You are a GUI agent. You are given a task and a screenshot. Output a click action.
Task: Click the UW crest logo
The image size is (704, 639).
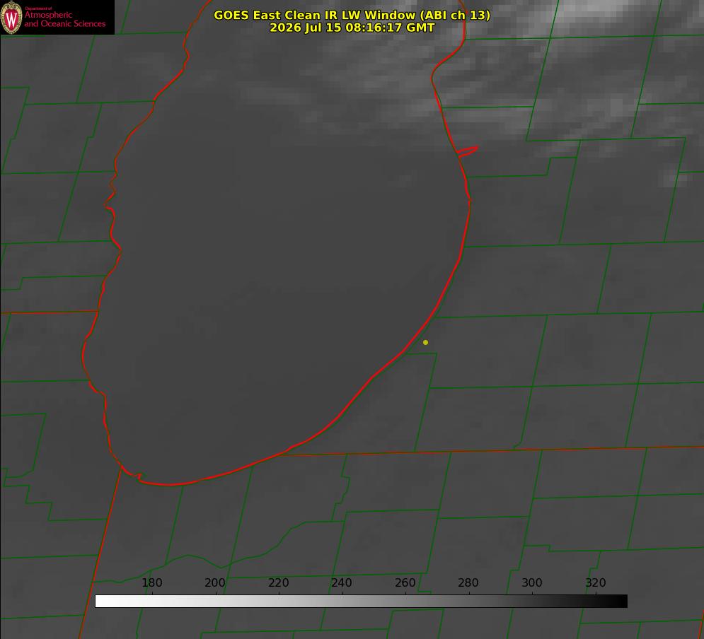pyautogui.click(x=11, y=17)
